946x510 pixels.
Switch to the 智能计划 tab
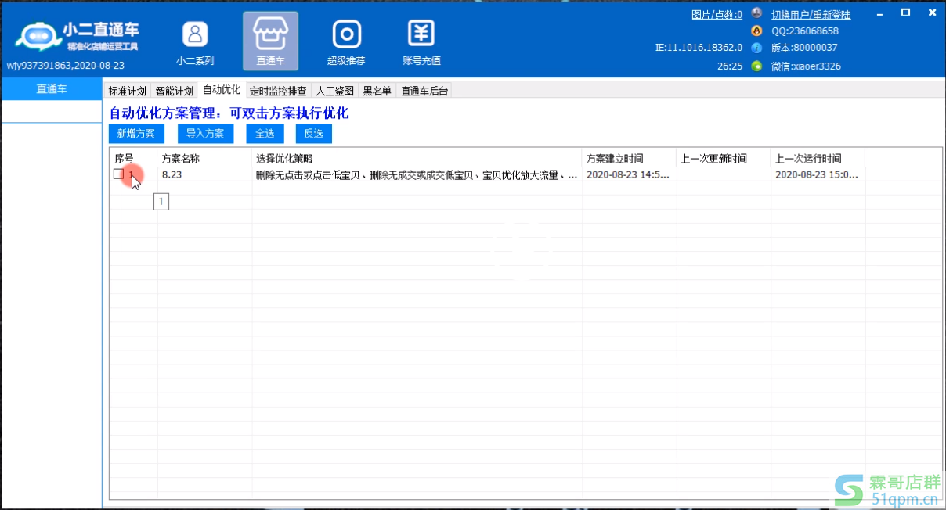pyautogui.click(x=174, y=91)
